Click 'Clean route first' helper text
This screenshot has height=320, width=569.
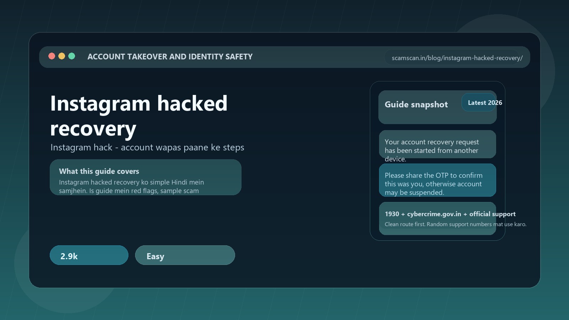pyautogui.click(x=455, y=224)
